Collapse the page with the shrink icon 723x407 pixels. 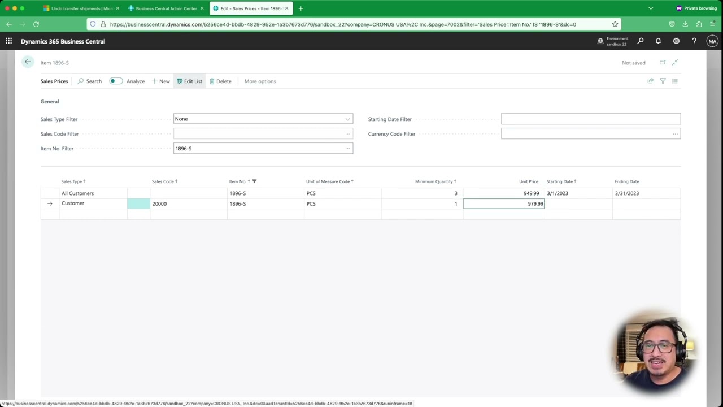click(x=675, y=63)
